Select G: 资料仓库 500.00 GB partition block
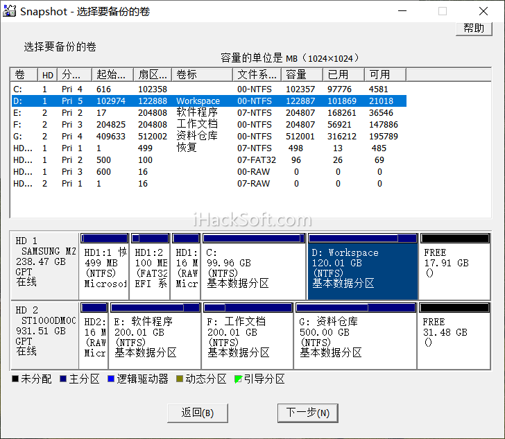 [x=356, y=335]
